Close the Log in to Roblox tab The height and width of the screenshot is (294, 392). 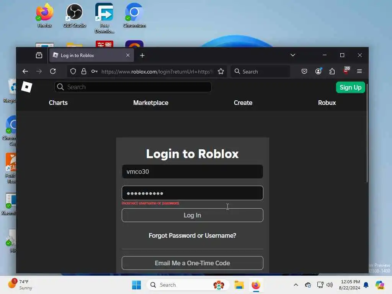click(x=128, y=55)
